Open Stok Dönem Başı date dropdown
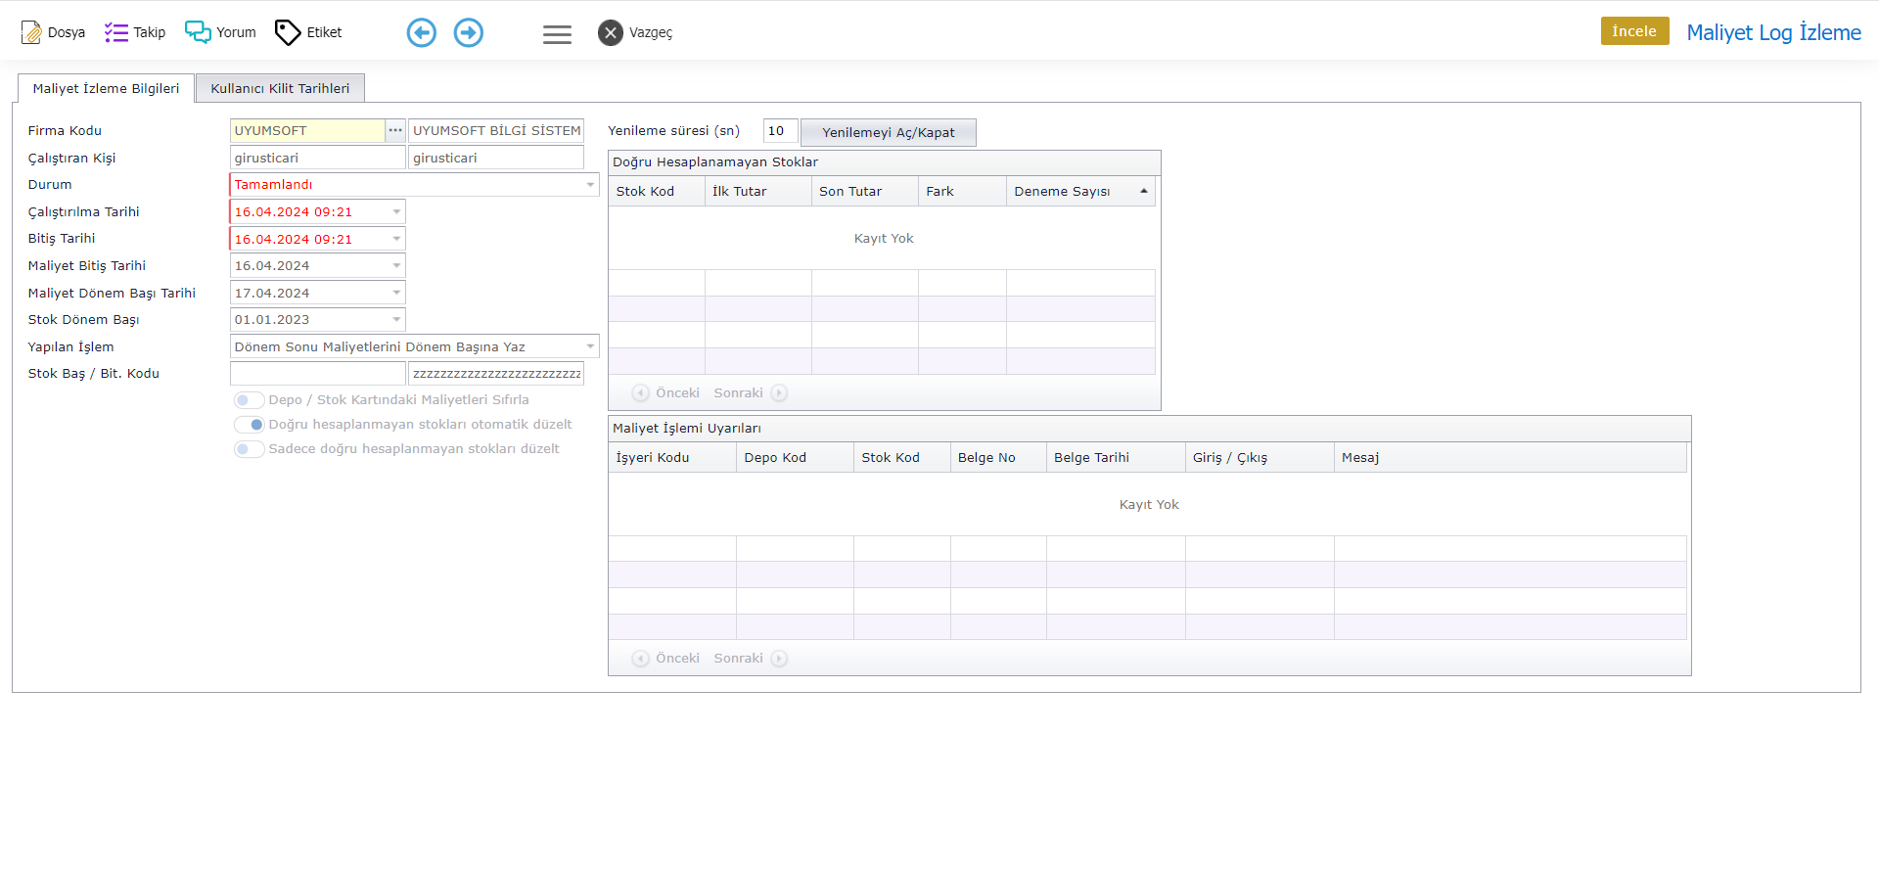Screen dimensions: 1879x871 396,319
